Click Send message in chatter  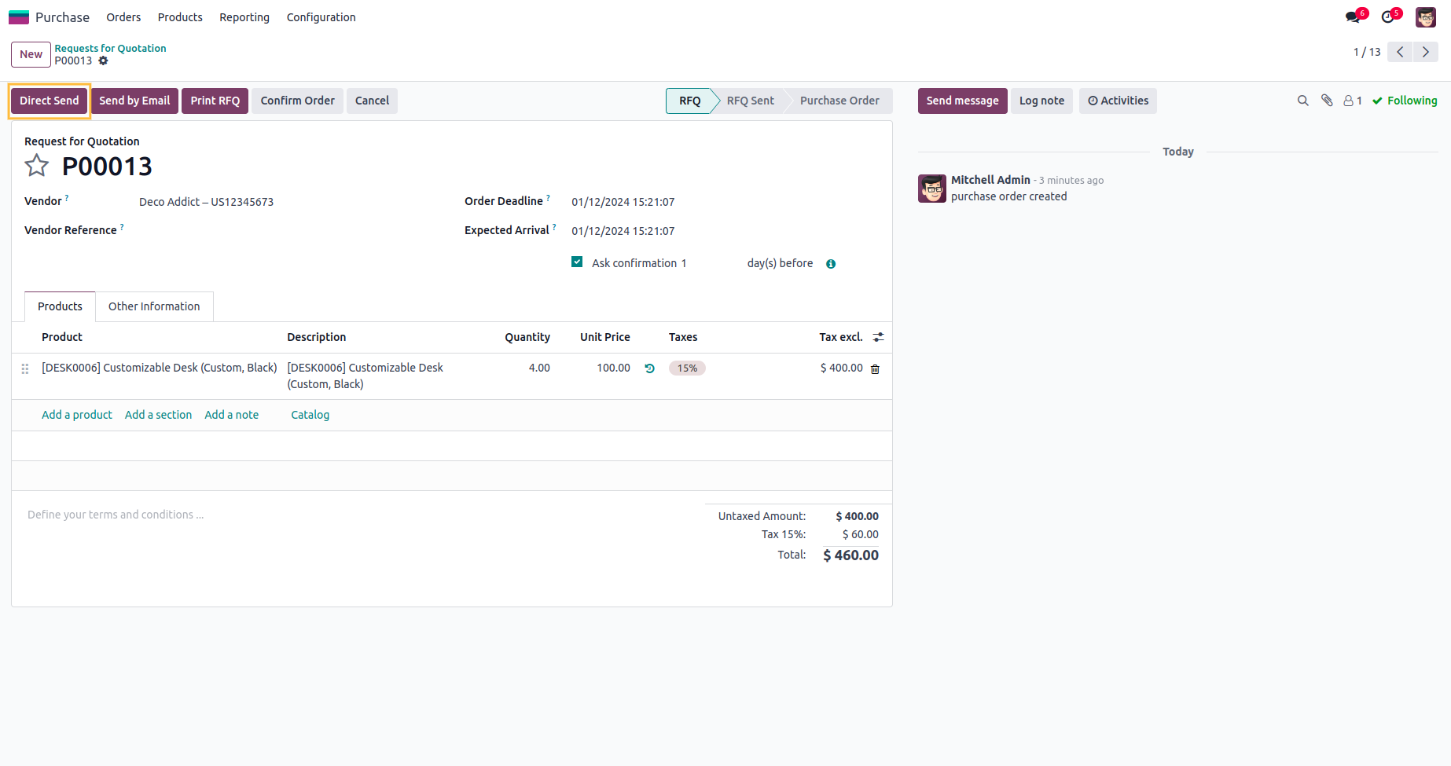pyautogui.click(x=962, y=101)
